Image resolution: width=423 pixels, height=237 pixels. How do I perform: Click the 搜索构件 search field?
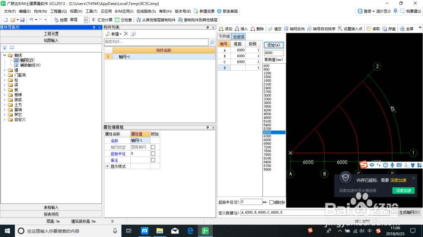tap(156, 42)
